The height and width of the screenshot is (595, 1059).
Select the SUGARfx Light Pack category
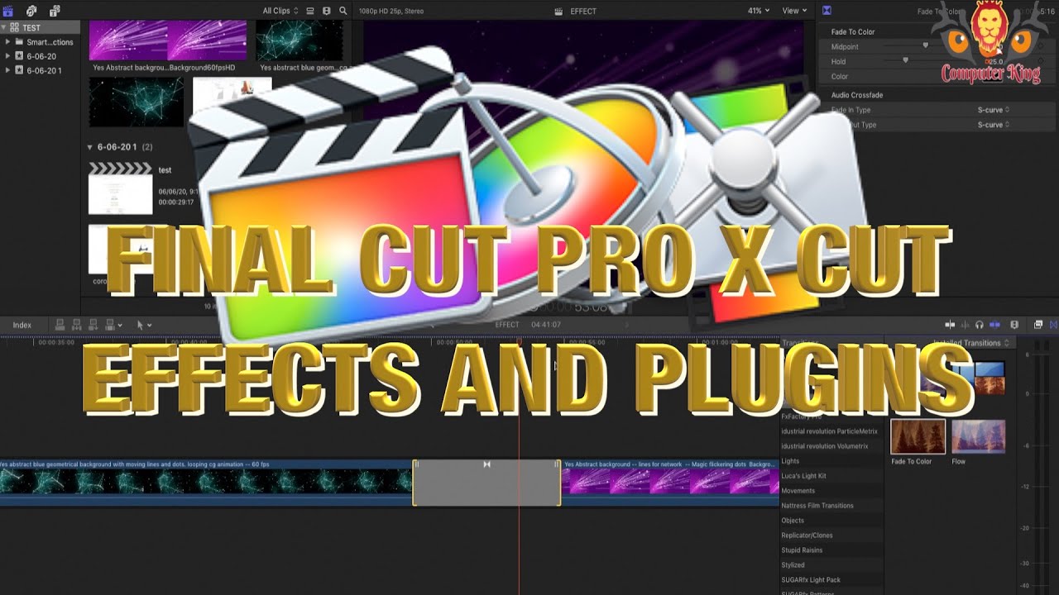[811, 580]
